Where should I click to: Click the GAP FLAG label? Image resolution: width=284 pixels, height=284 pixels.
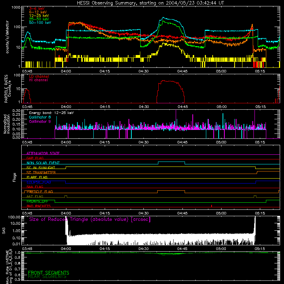pos(35,158)
